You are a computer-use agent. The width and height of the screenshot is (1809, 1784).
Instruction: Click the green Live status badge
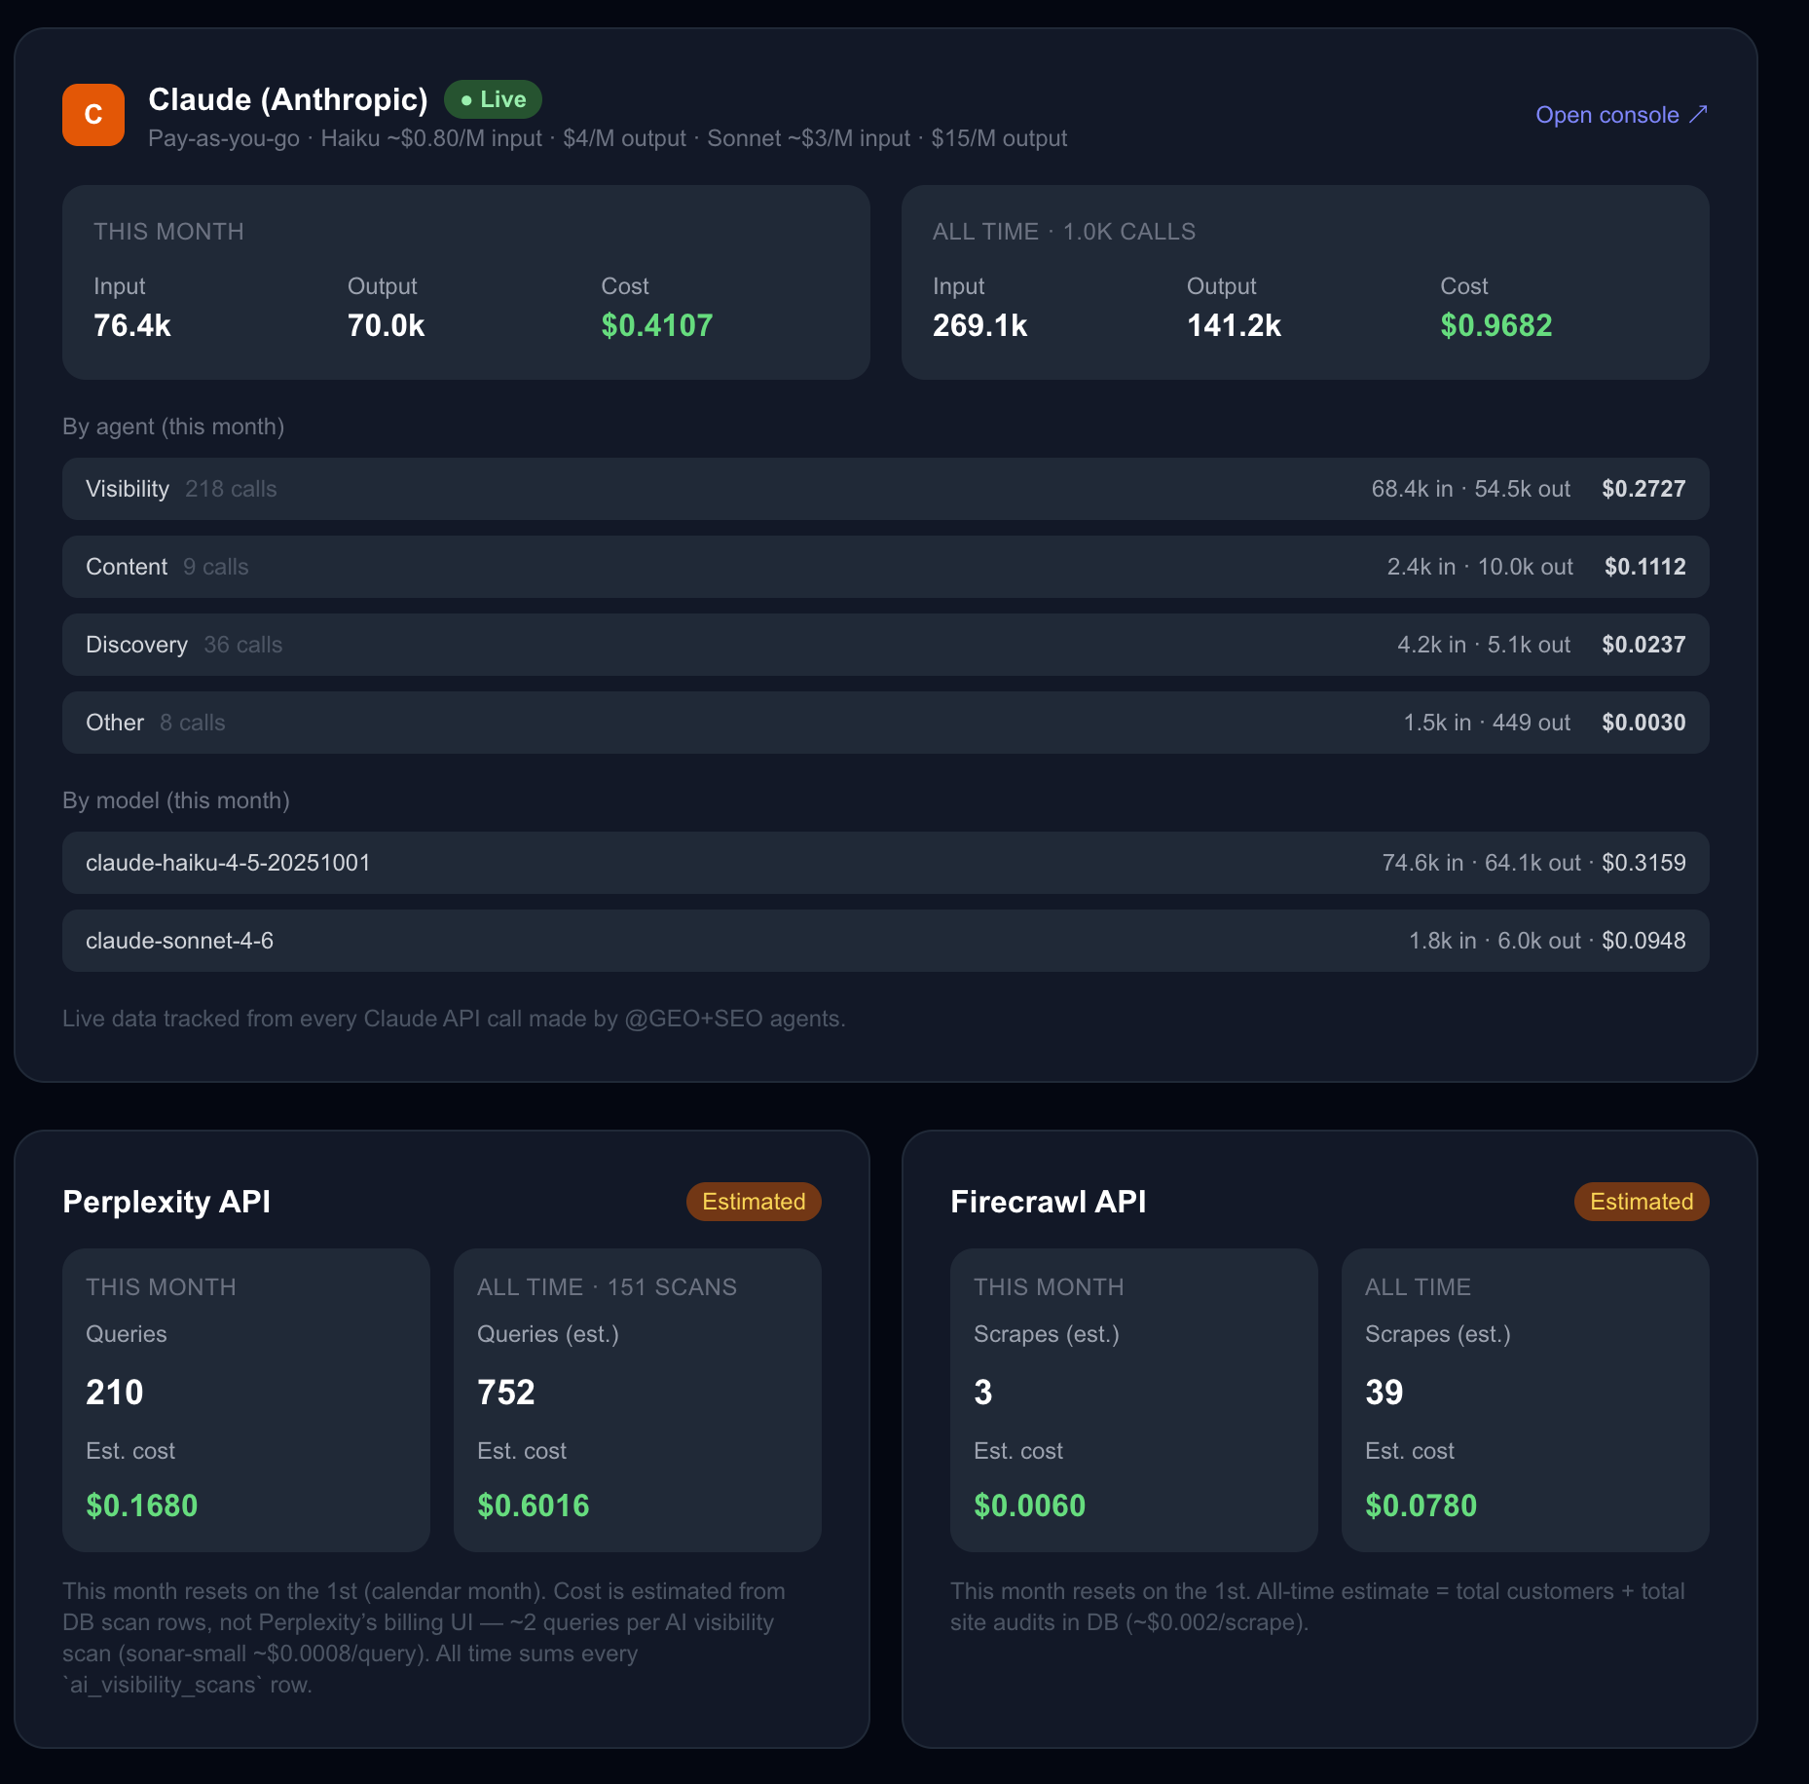click(493, 99)
